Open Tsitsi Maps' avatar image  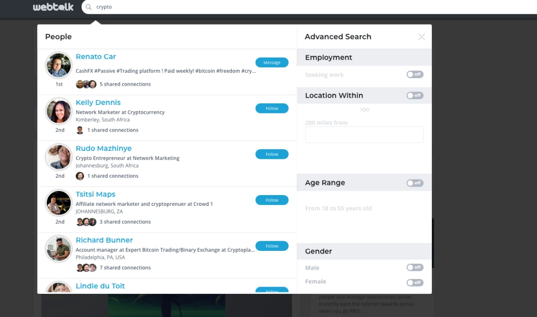[59, 203]
